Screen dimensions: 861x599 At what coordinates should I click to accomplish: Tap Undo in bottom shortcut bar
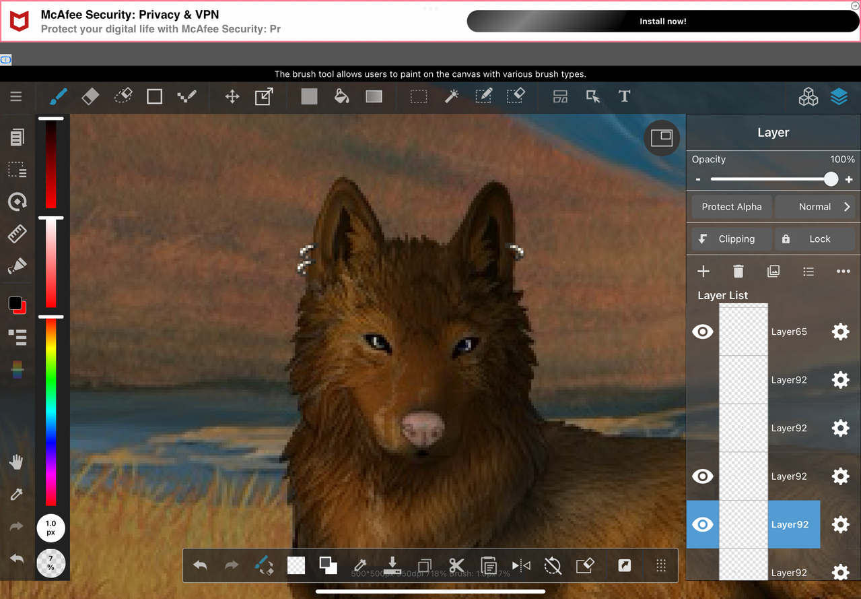click(x=200, y=565)
